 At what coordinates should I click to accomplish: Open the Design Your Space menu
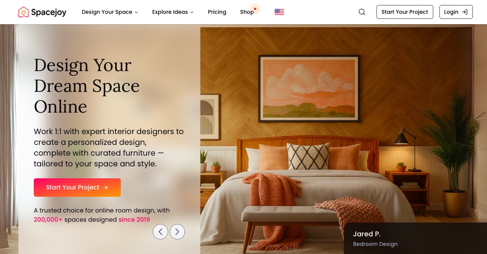point(110,12)
